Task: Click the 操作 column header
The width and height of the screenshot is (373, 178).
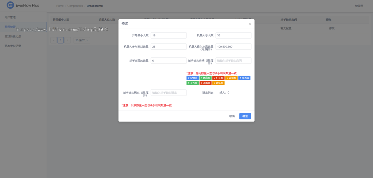Action: pos(329,20)
